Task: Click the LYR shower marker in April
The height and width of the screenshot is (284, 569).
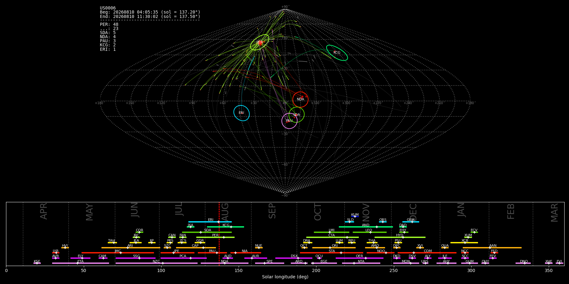Action: (56, 253)
